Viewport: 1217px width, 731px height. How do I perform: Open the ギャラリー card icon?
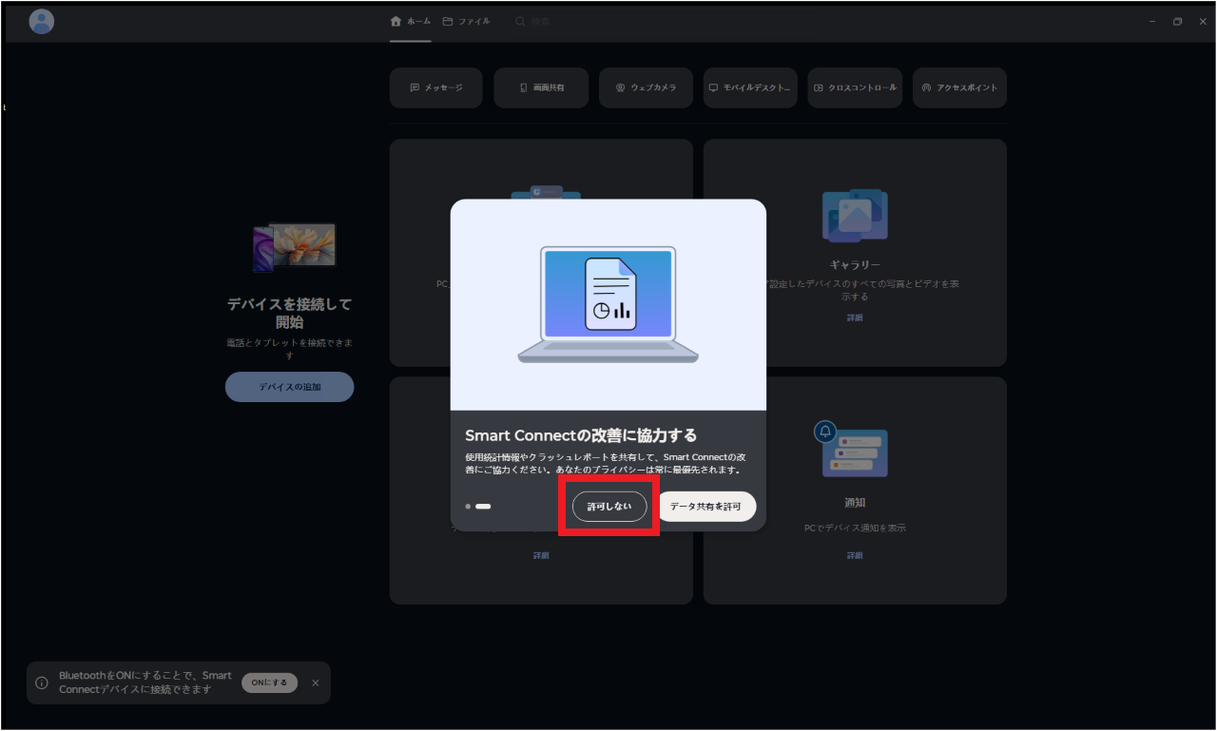(x=854, y=216)
